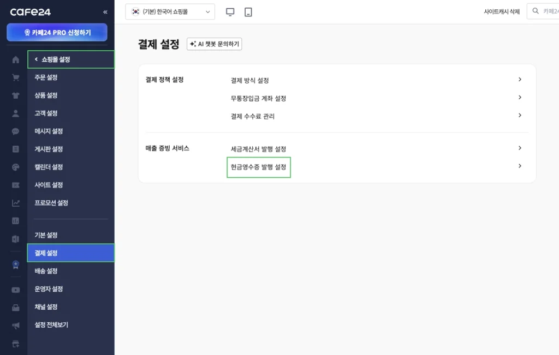The width and height of the screenshot is (559, 355).
Task: Switch to desktop preview mode
Action: coord(230,11)
